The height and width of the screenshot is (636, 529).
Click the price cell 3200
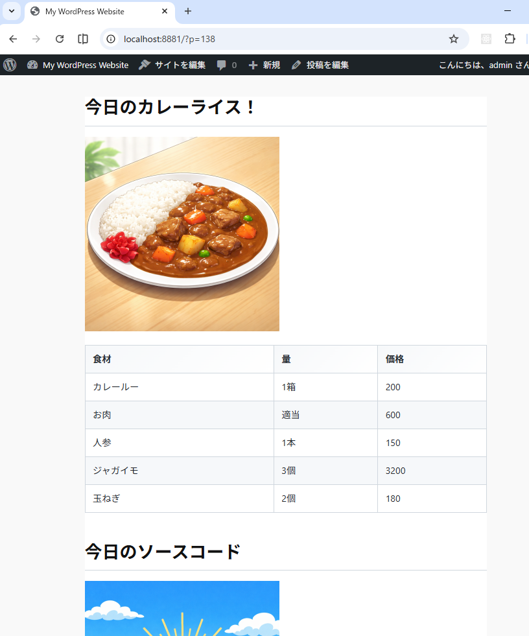click(x=432, y=471)
